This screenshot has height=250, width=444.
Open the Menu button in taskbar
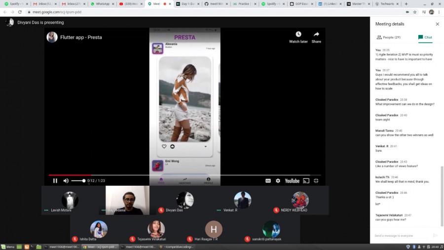tap(8, 247)
